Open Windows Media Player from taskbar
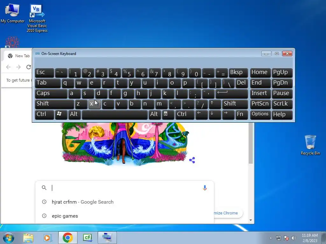The height and width of the screenshot is (244, 326). (x=47, y=238)
